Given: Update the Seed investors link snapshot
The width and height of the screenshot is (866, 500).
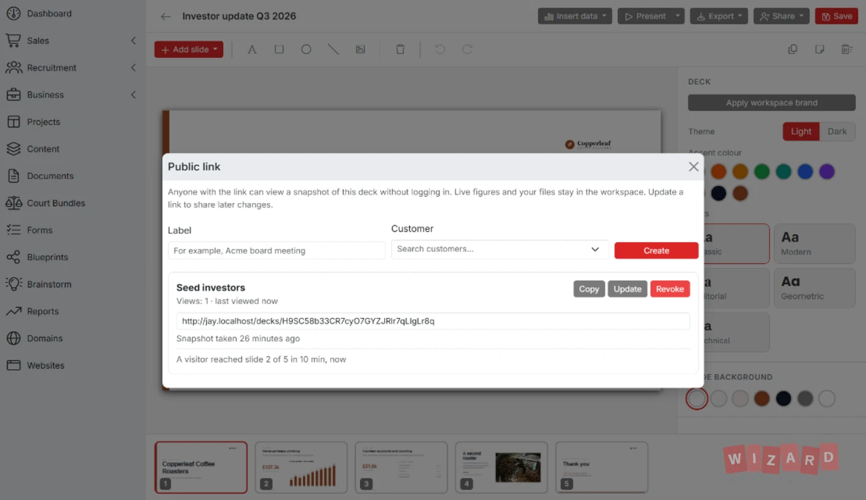Looking at the screenshot, I should point(627,289).
